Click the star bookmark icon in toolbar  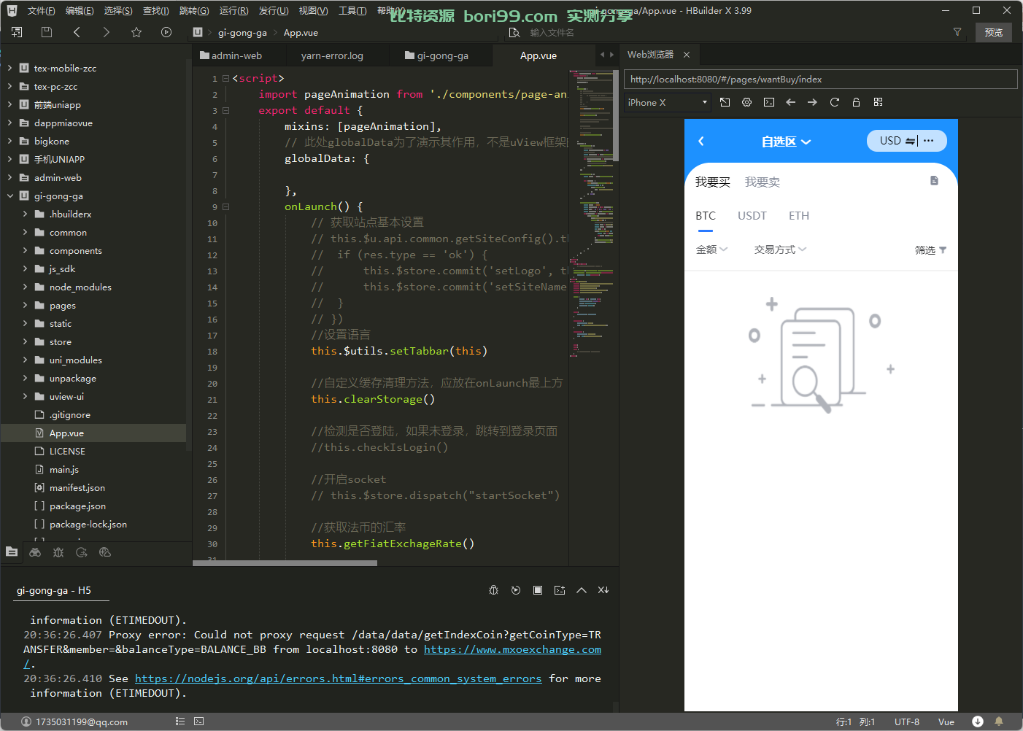pos(136,32)
